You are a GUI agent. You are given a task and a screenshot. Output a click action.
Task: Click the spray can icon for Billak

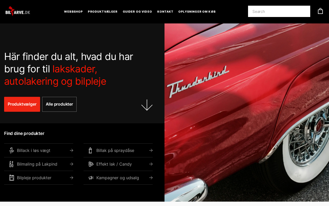pyautogui.click(x=90, y=150)
